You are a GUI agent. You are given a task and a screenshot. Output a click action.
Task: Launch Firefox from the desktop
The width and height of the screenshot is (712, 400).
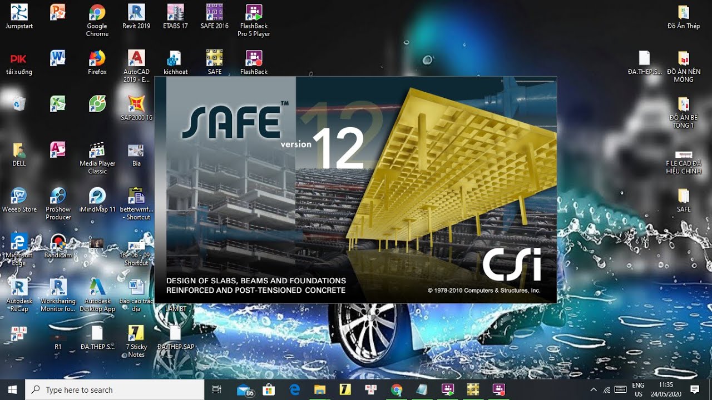(x=97, y=63)
